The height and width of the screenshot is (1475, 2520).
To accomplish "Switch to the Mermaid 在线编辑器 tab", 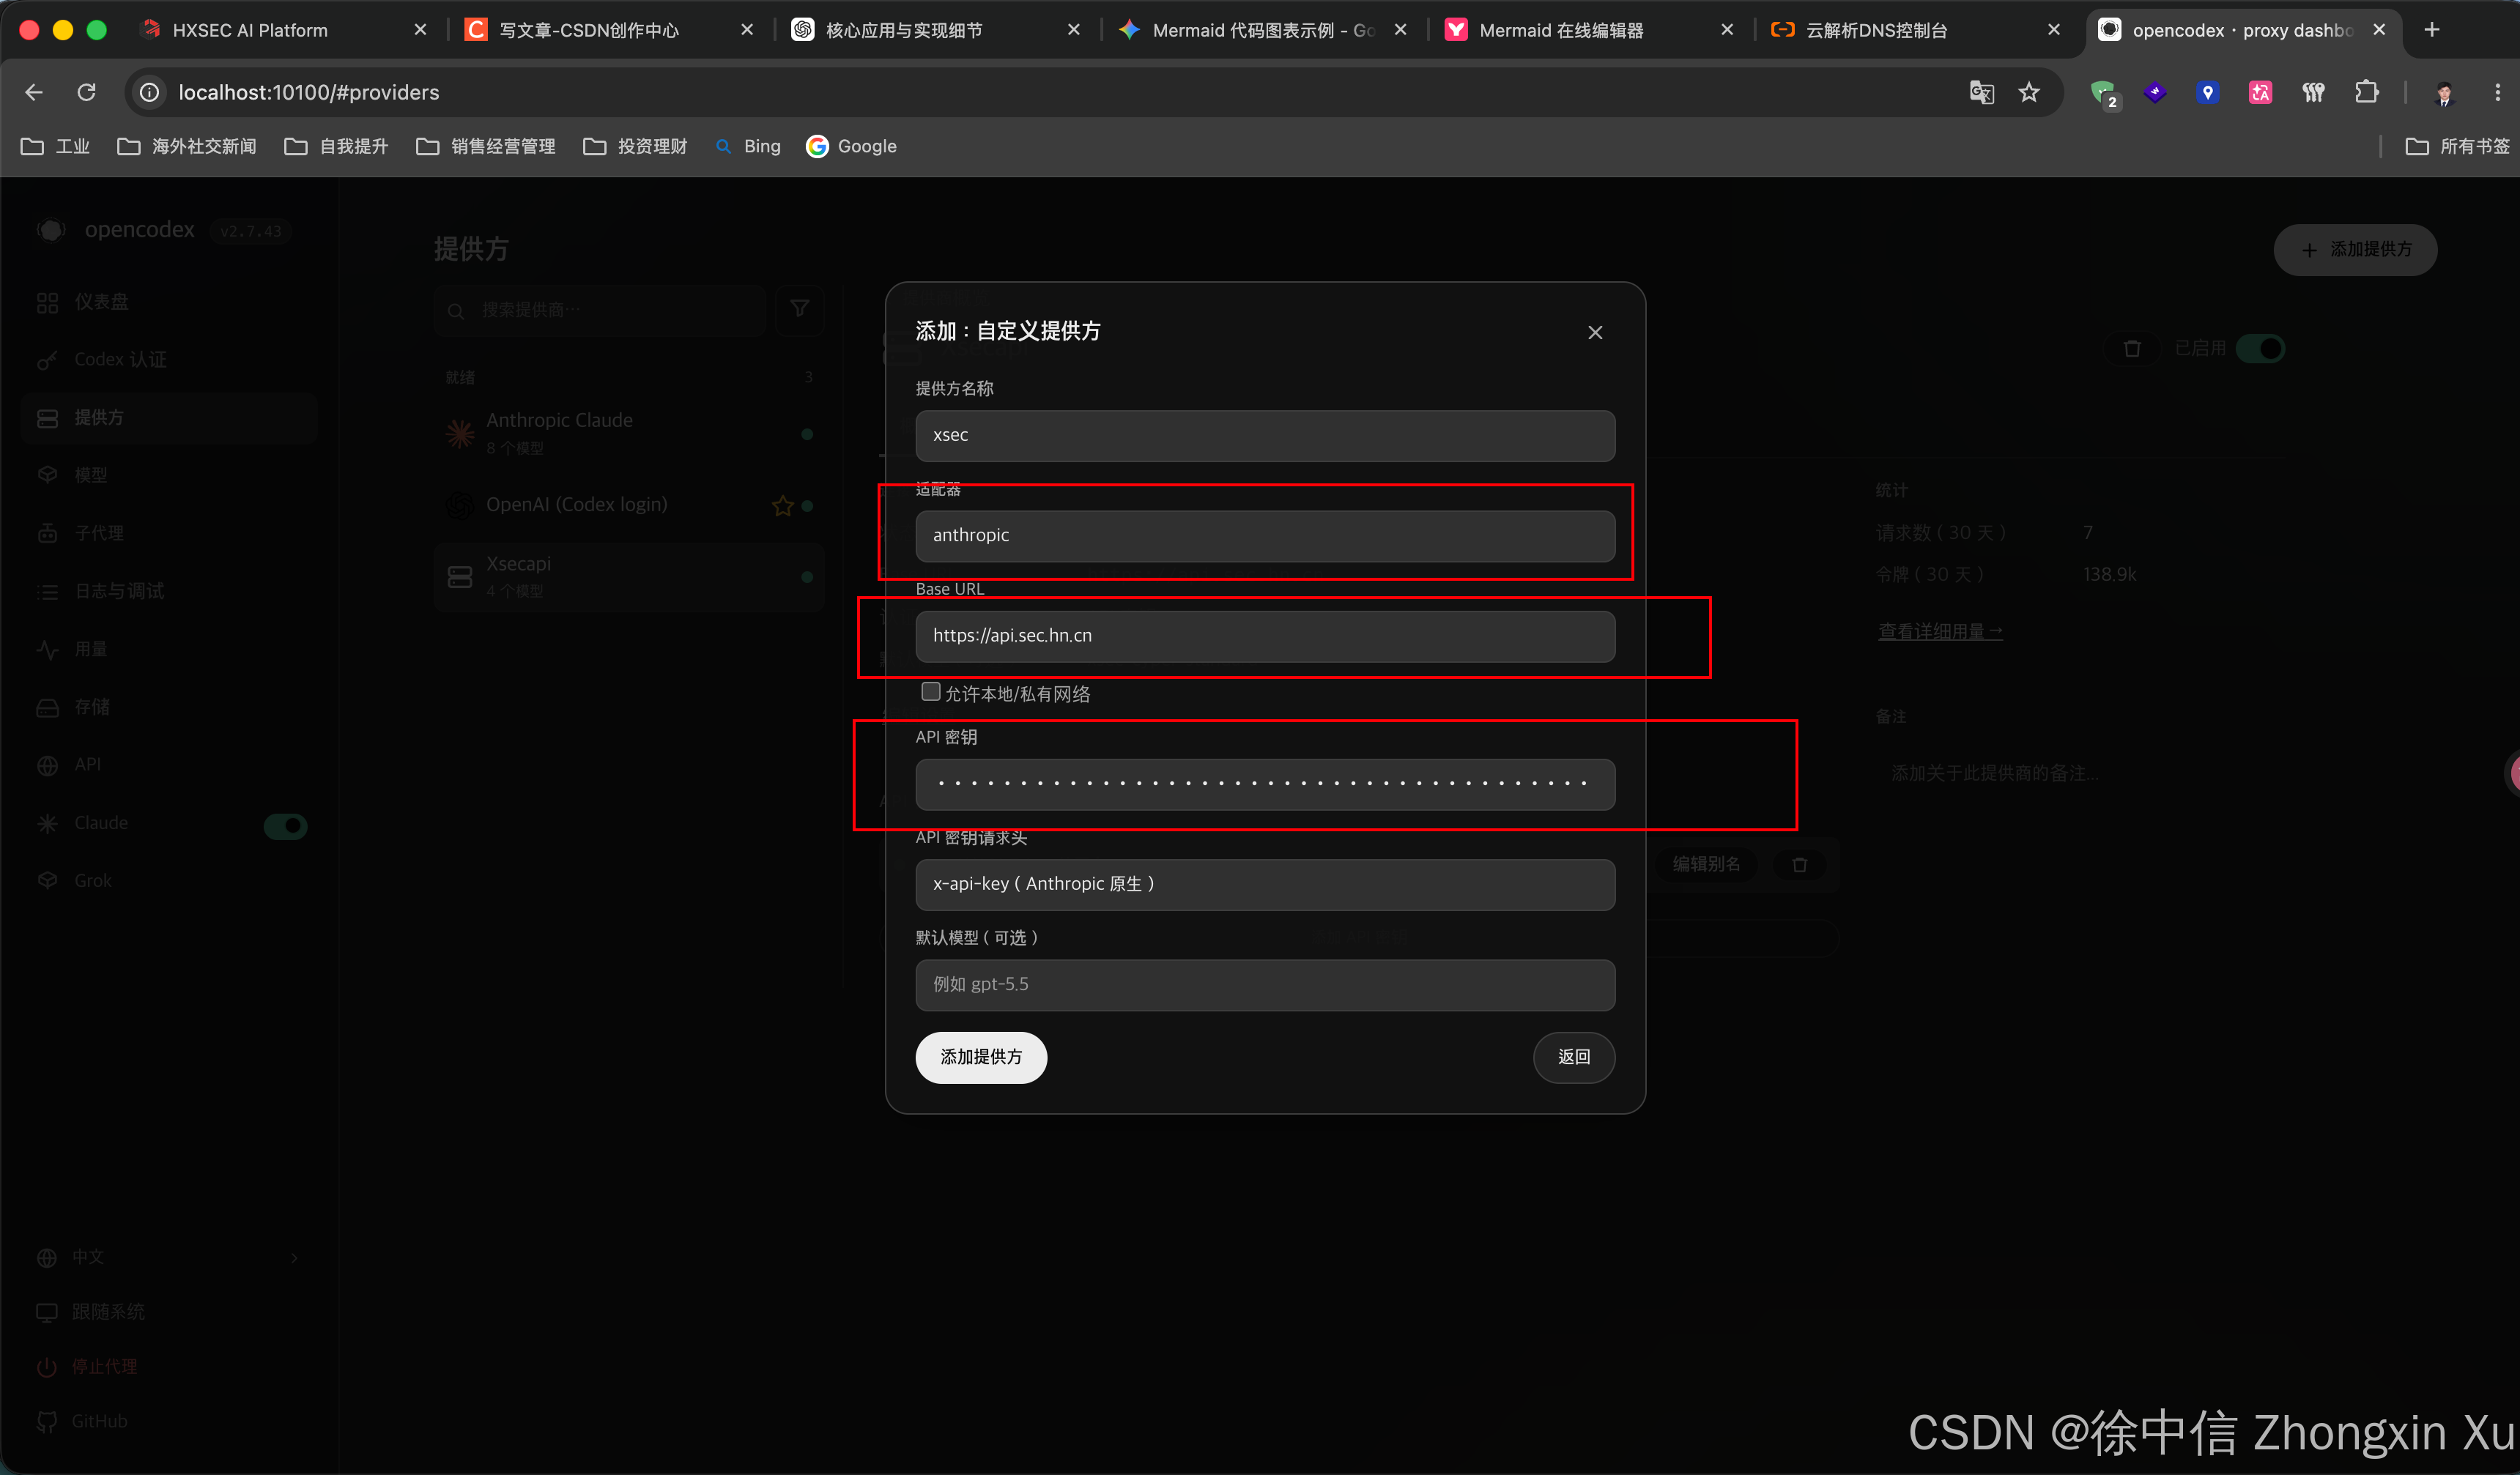I will tap(1590, 30).
